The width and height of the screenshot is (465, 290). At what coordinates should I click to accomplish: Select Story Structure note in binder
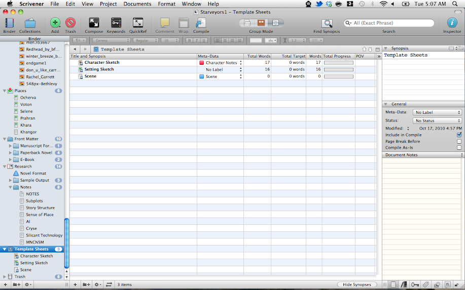click(x=41, y=208)
